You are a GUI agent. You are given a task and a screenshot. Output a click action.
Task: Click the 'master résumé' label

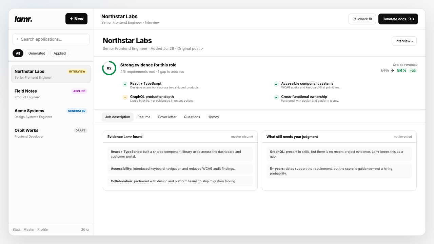(x=242, y=137)
